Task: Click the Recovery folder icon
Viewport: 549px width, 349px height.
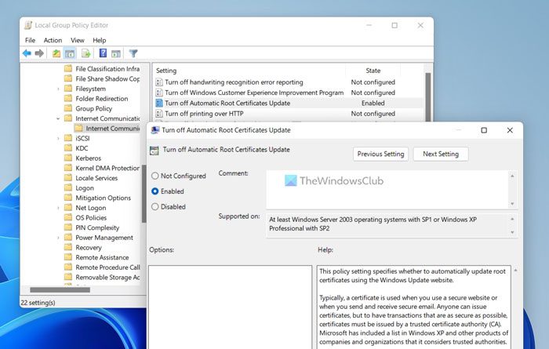Action: point(68,247)
